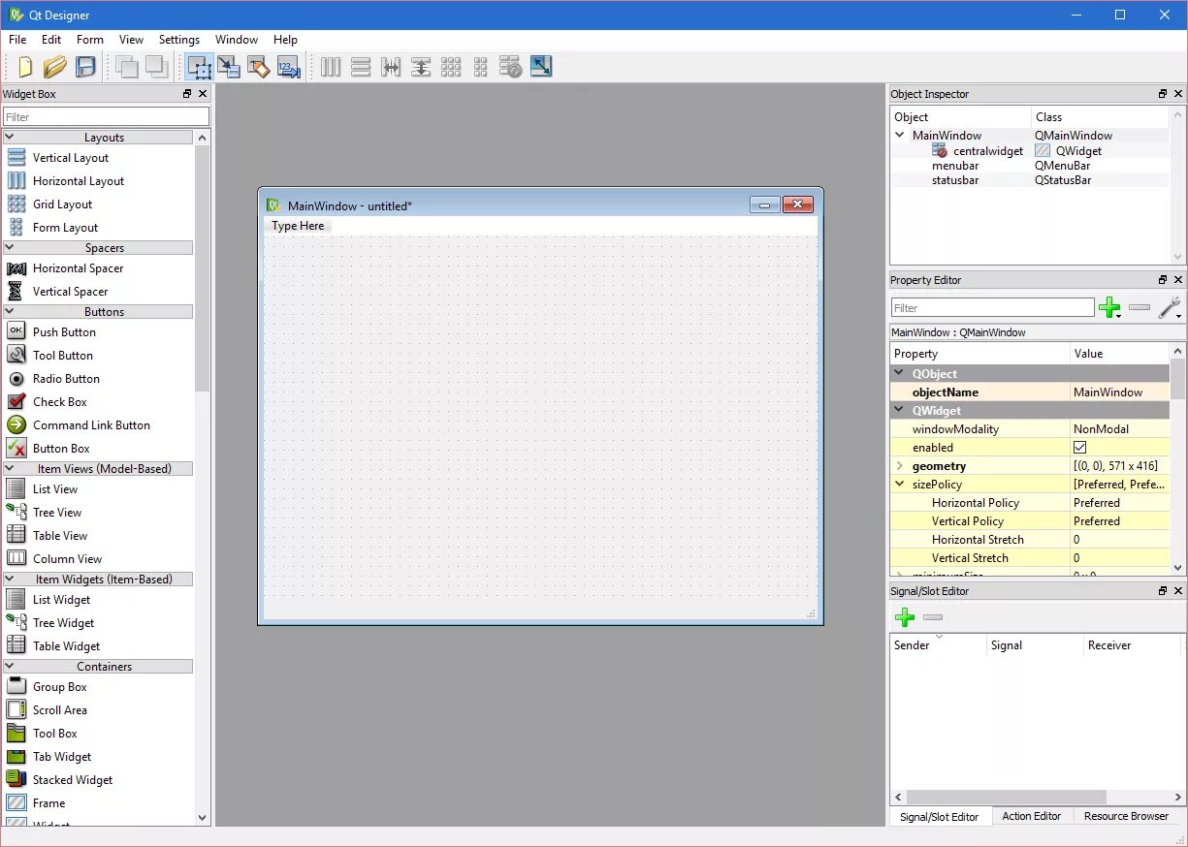This screenshot has height=847, width=1188.
Task: Click the Break Layout toolbar icon
Action: (511, 67)
